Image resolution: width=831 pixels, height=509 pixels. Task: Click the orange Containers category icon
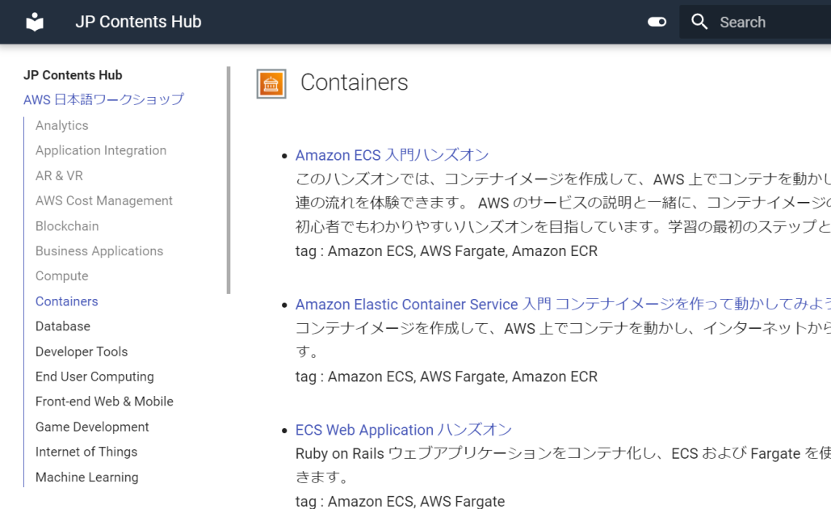(x=271, y=82)
